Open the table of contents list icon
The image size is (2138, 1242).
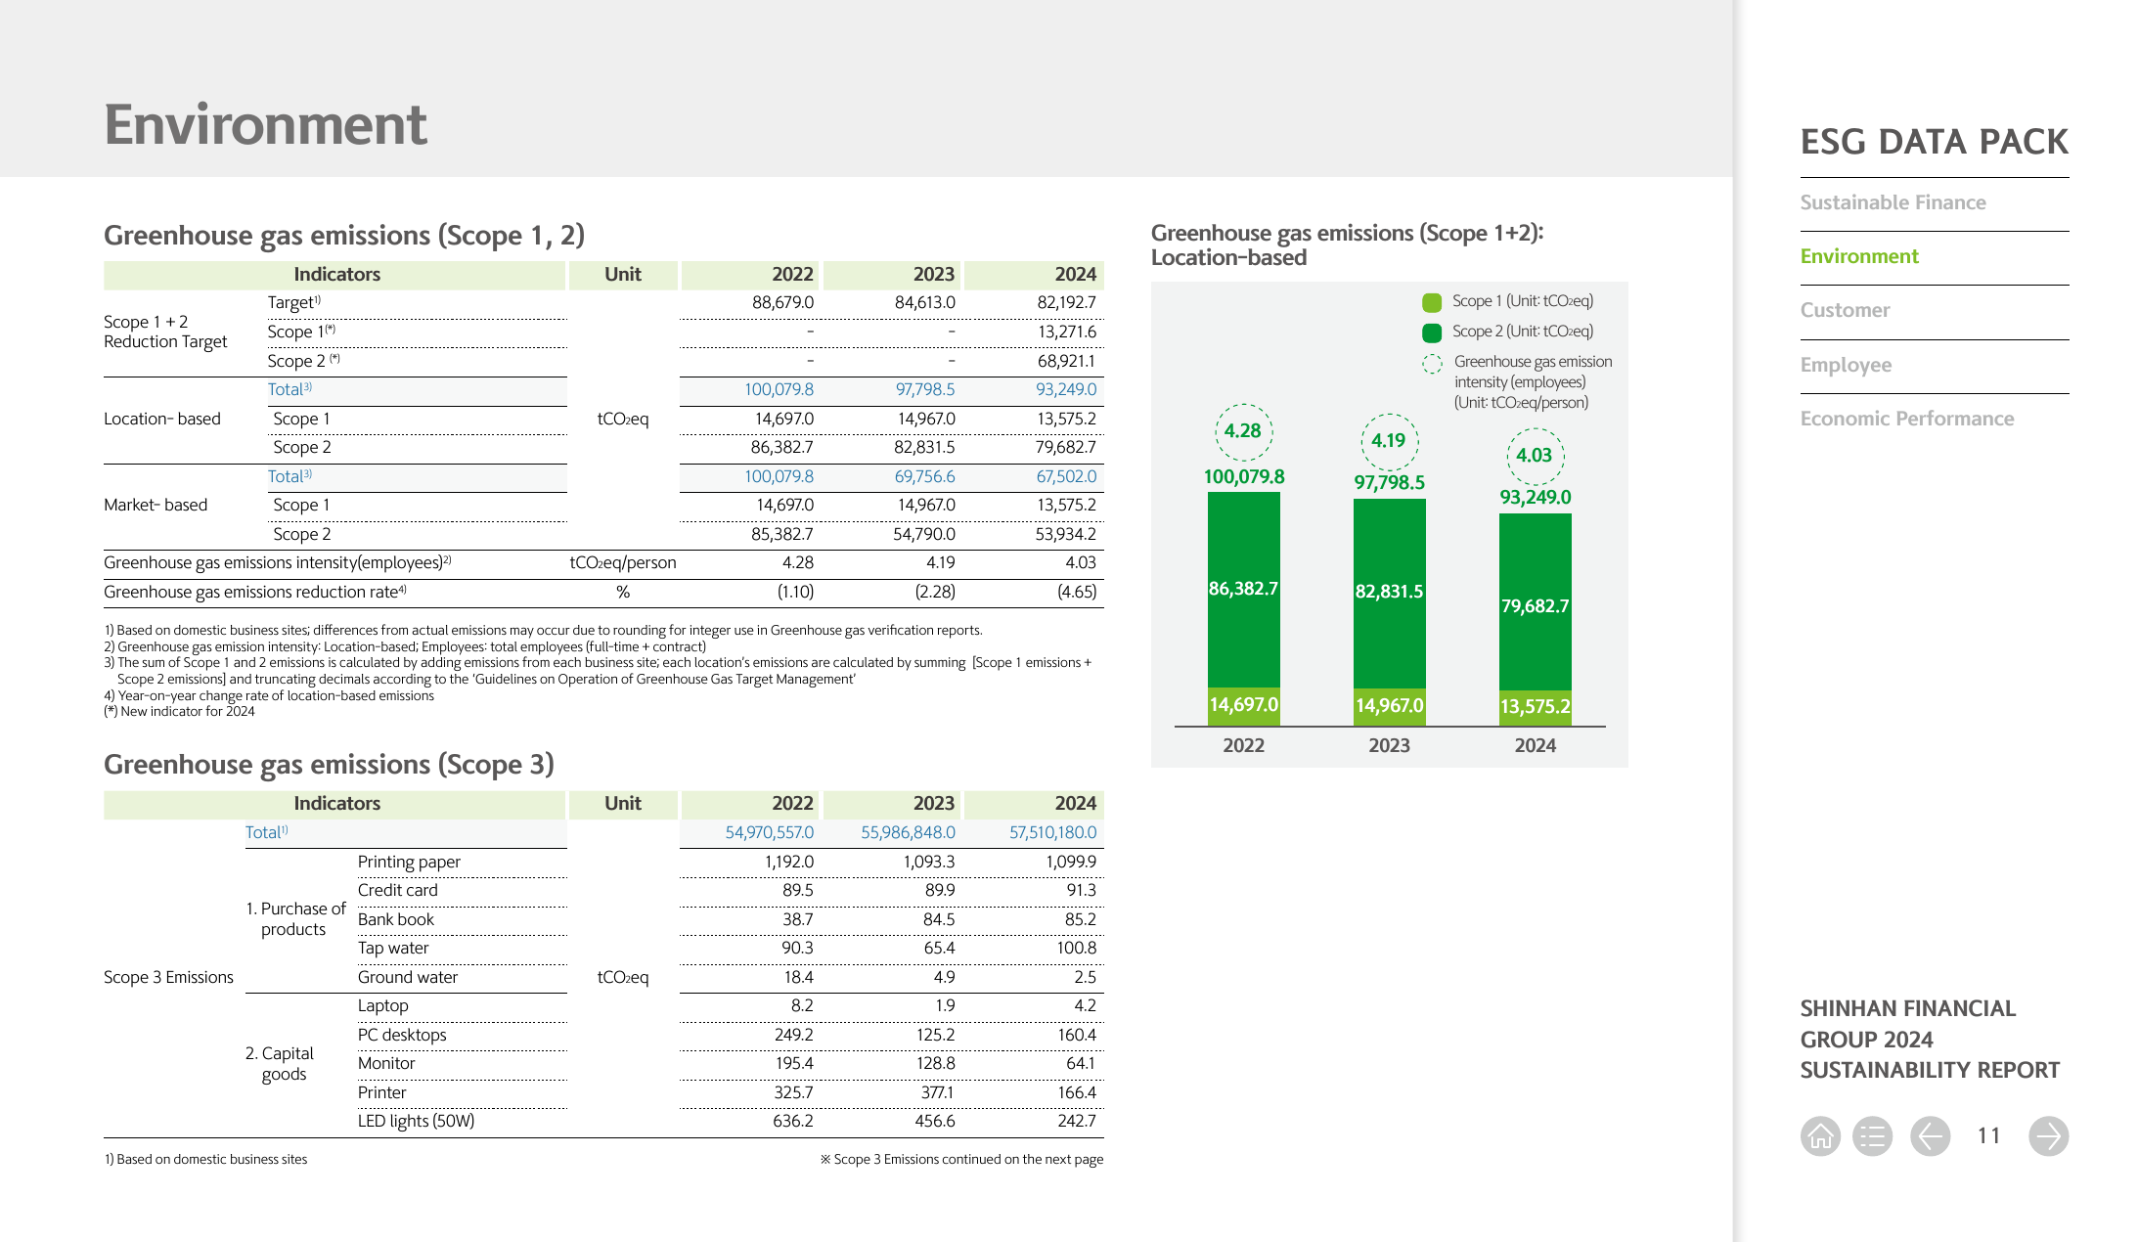(1873, 1135)
